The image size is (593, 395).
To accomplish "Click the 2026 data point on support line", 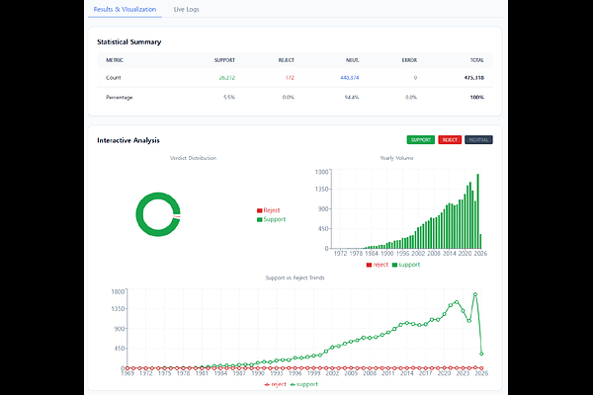I will [x=481, y=354].
